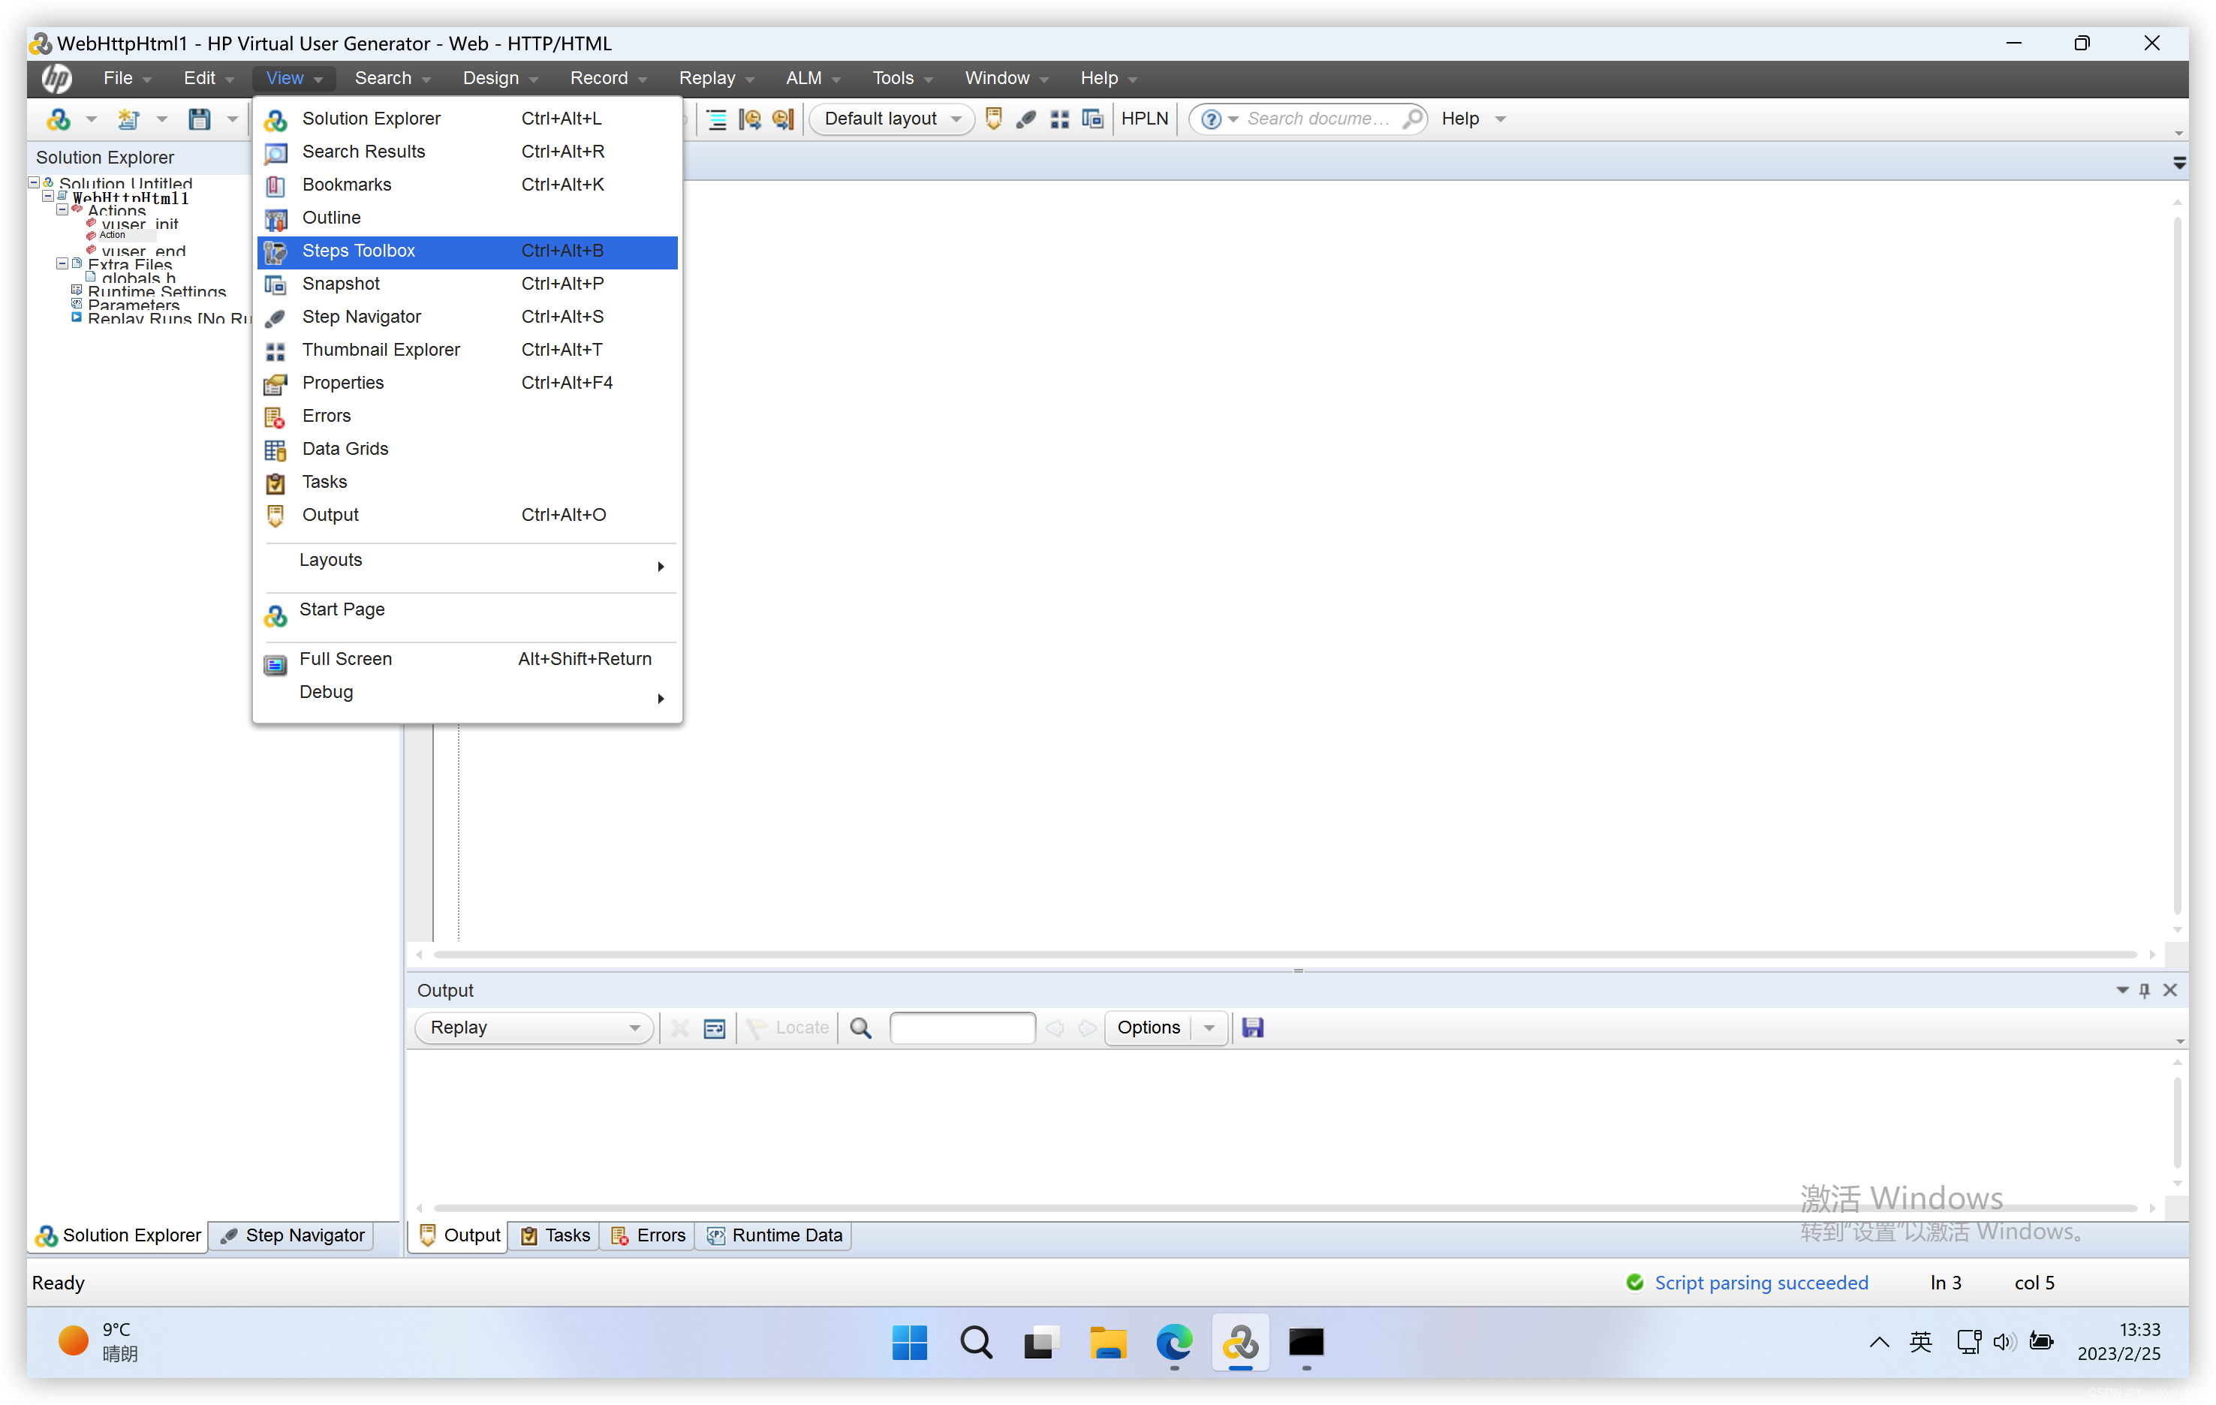The width and height of the screenshot is (2216, 1405).
Task: Expand the Debug submenu
Action: [468, 691]
